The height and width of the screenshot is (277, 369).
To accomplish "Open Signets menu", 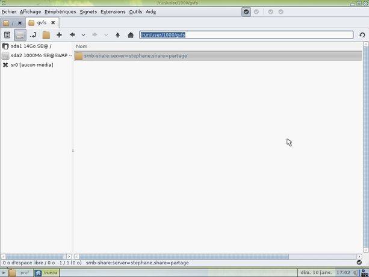I will [88, 12].
